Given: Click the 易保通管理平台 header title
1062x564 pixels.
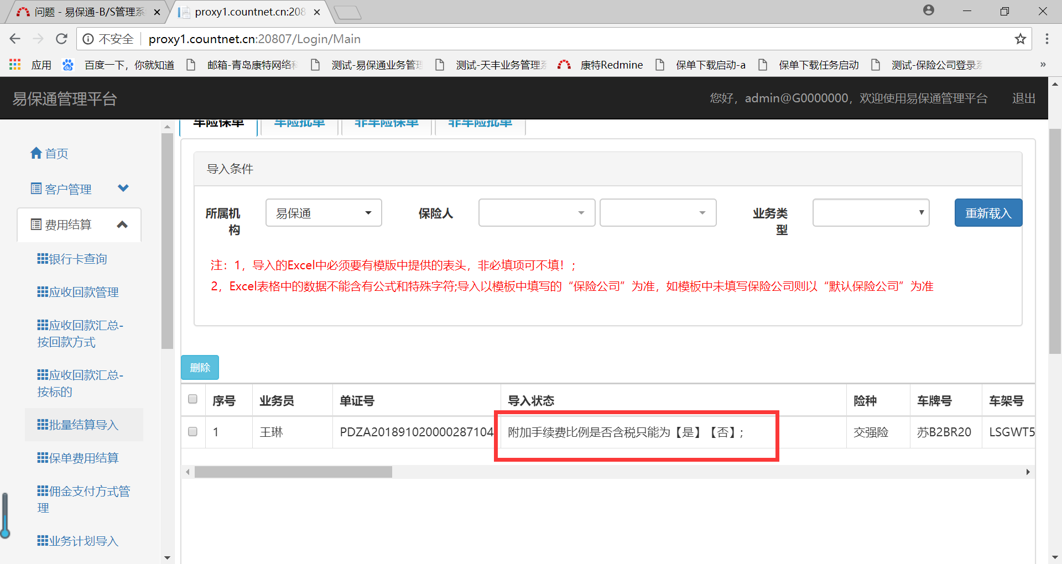Looking at the screenshot, I should click(x=65, y=98).
